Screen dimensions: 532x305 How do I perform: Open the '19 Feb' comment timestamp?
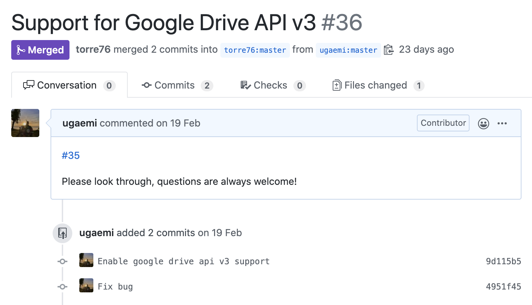click(x=185, y=123)
